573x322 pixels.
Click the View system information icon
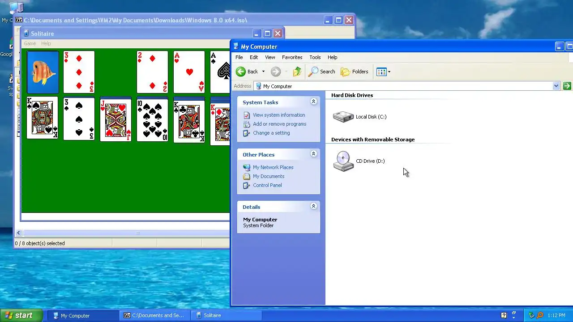pyautogui.click(x=246, y=115)
